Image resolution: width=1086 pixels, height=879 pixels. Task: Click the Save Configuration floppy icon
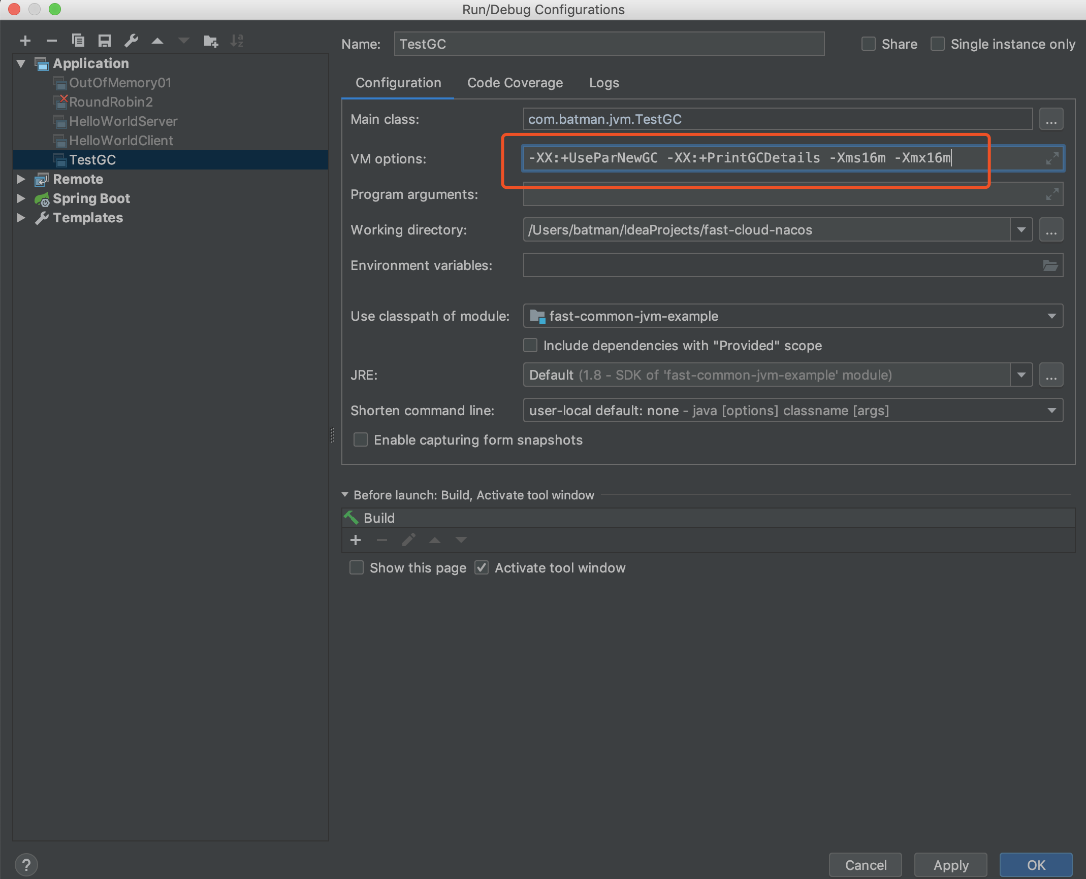[105, 41]
